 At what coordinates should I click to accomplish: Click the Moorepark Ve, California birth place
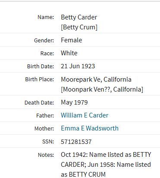pyautogui.click(x=96, y=79)
